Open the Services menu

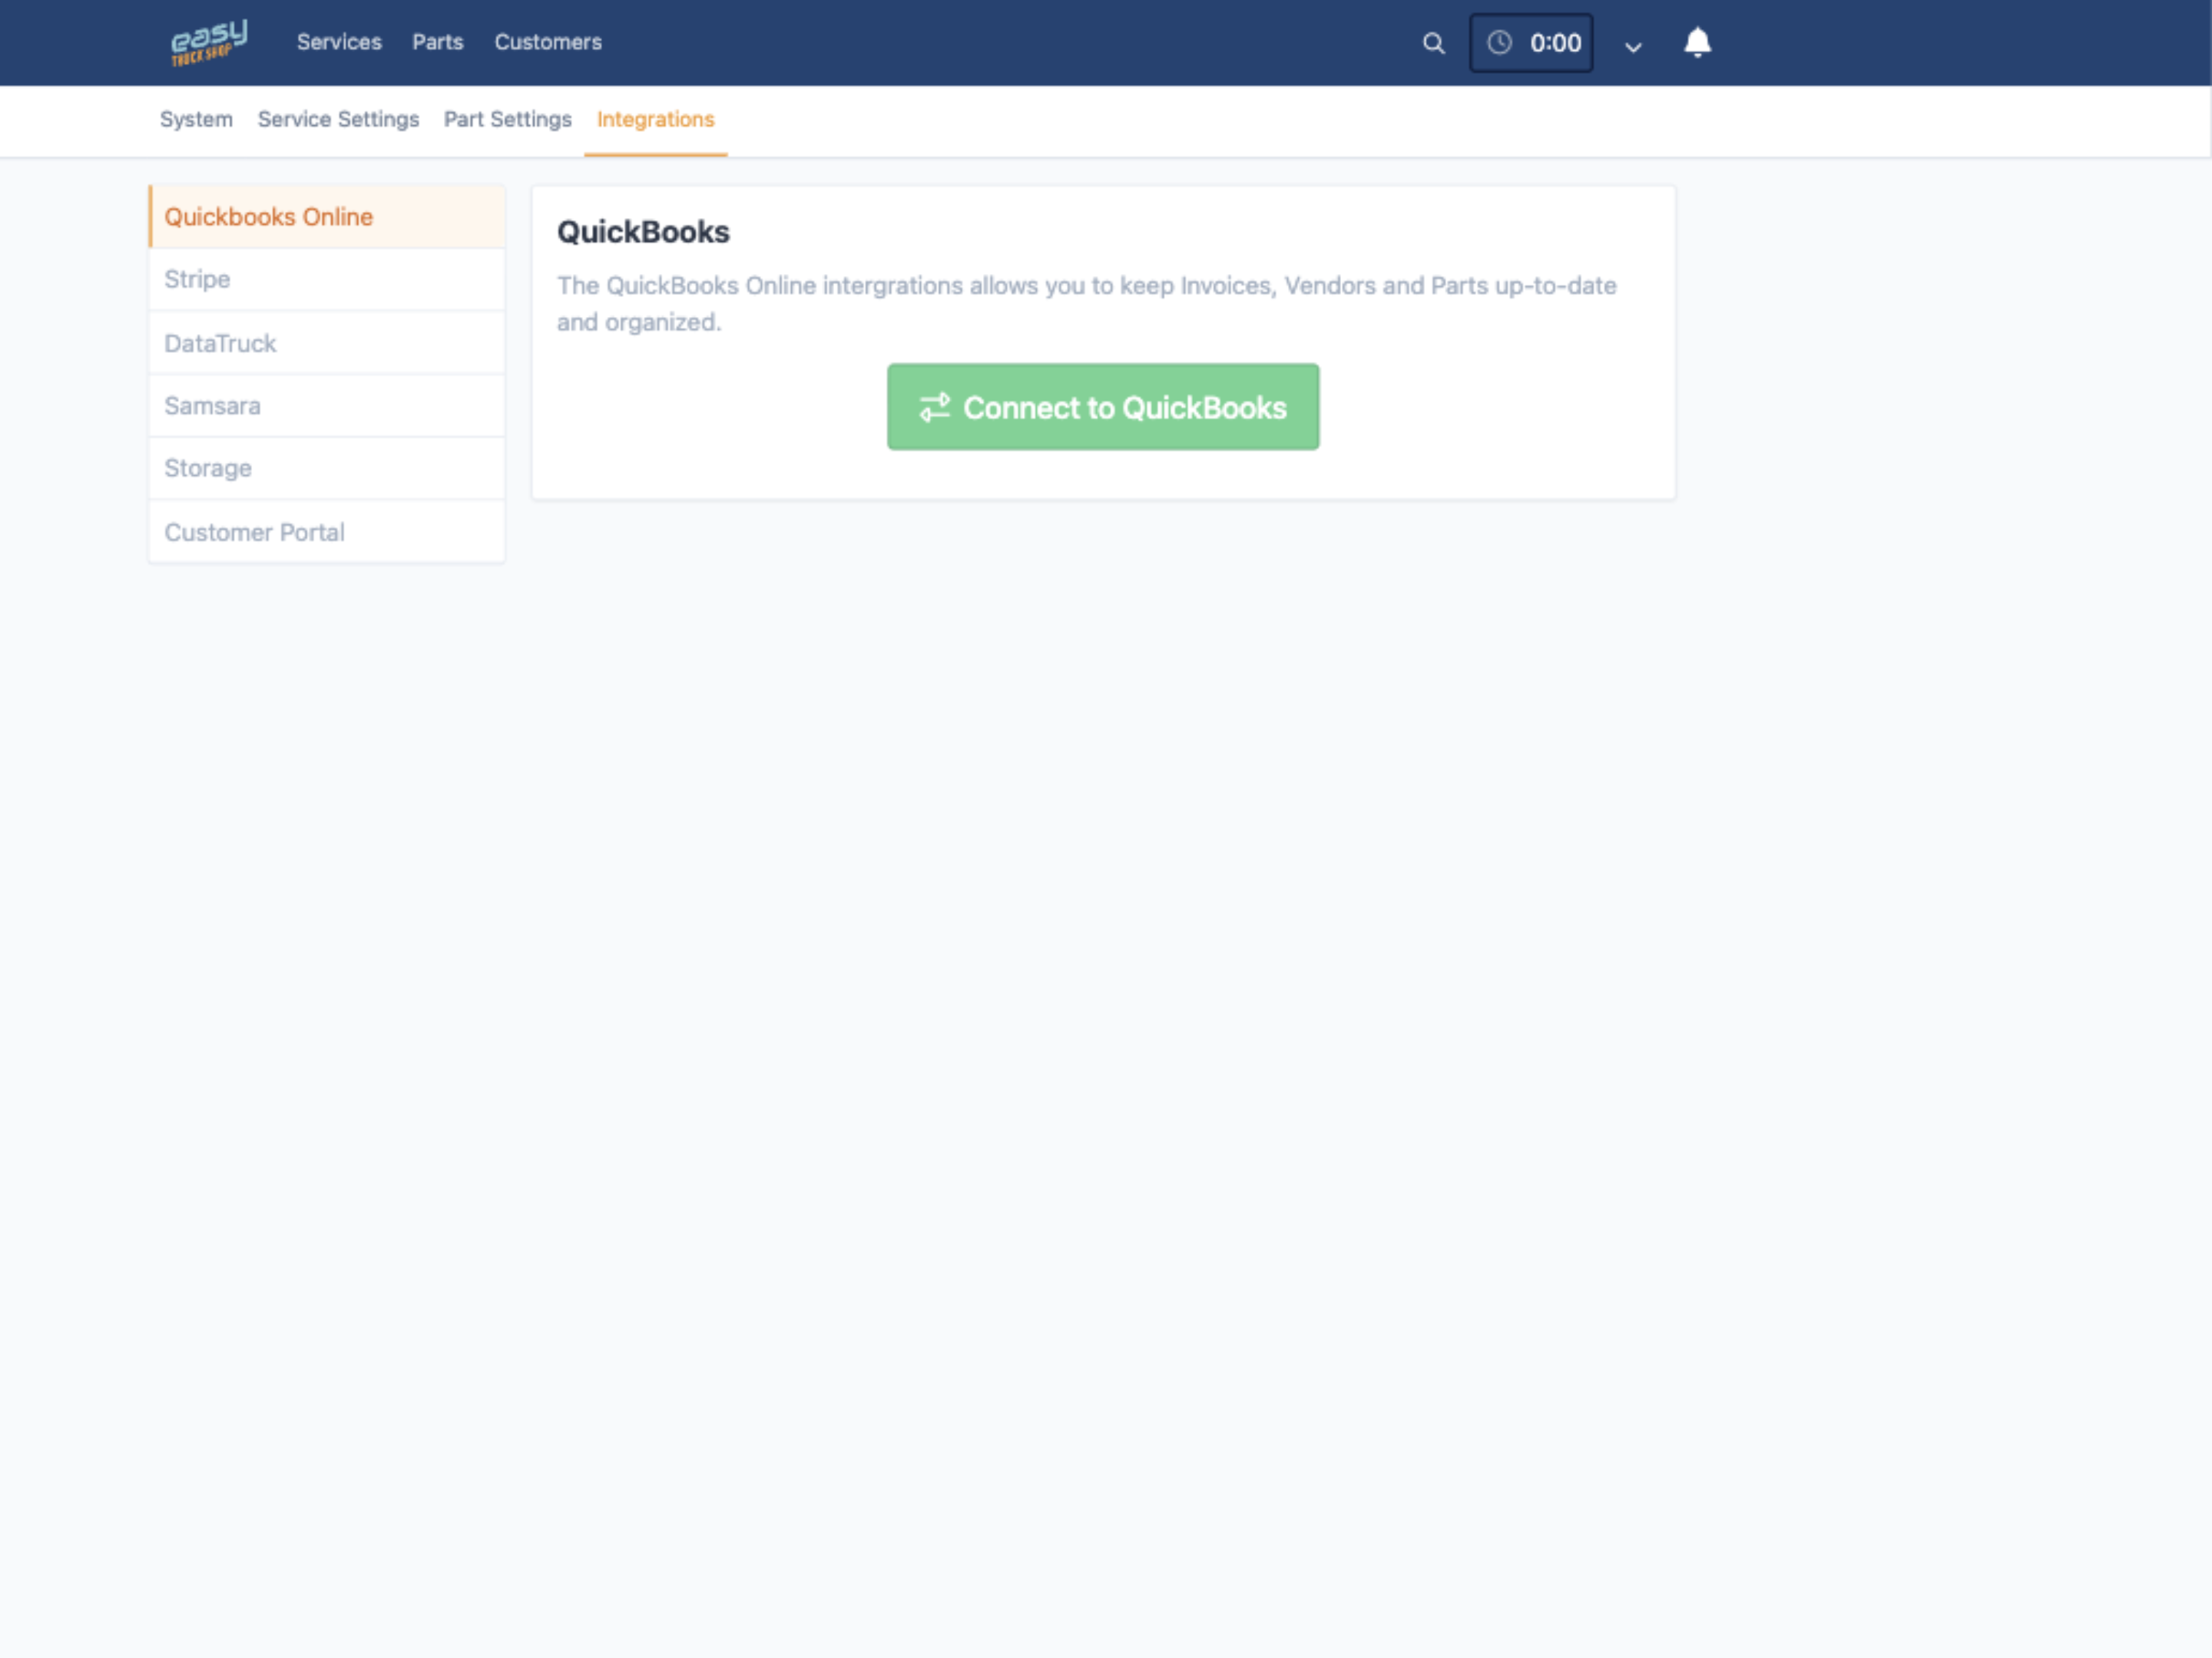[x=339, y=42]
